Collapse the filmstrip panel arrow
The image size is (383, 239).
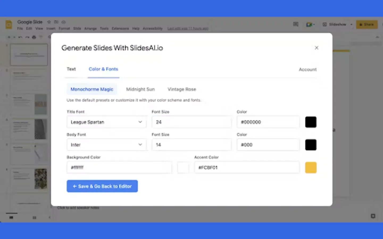49,217
